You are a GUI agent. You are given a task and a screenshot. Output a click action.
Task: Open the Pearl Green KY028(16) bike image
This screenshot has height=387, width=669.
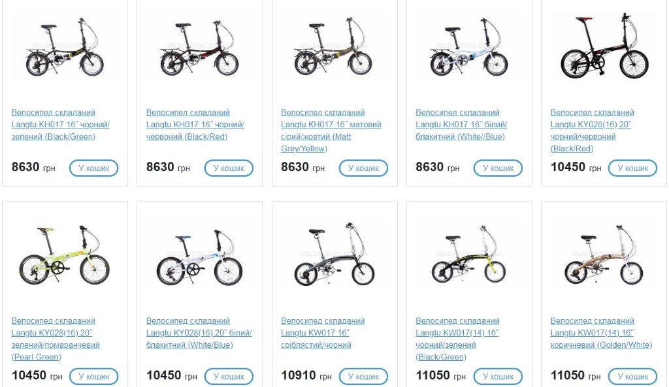(x=65, y=256)
